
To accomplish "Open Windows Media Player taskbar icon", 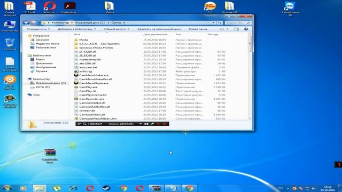I will (x=23, y=188).
